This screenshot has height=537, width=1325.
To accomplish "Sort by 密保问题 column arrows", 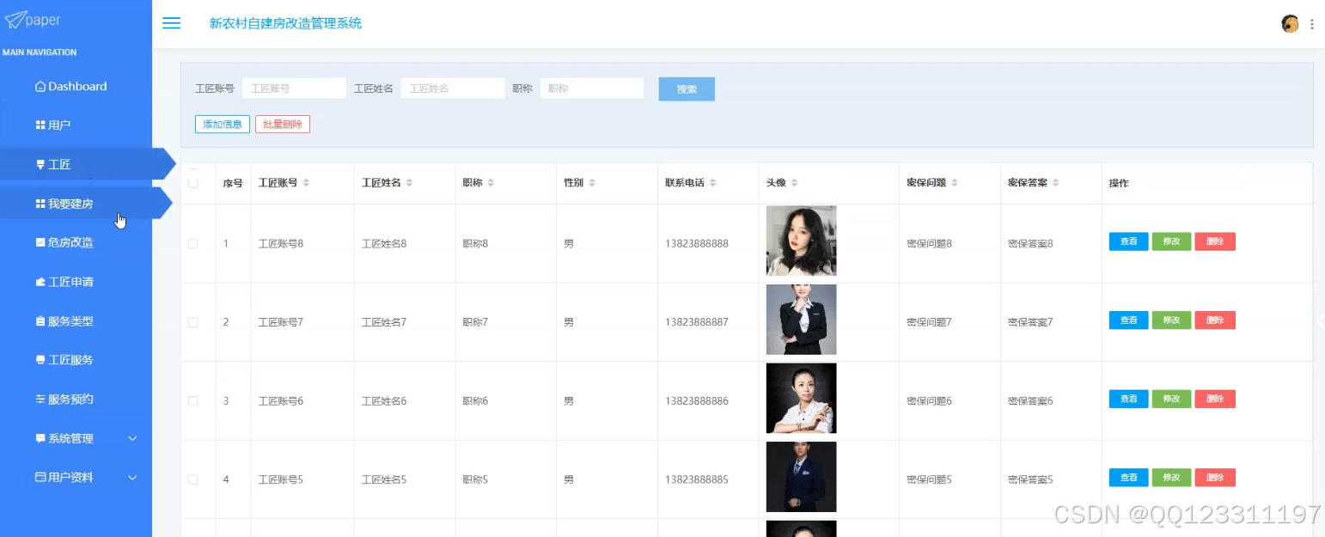I will pyautogui.click(x=955, y=183).
